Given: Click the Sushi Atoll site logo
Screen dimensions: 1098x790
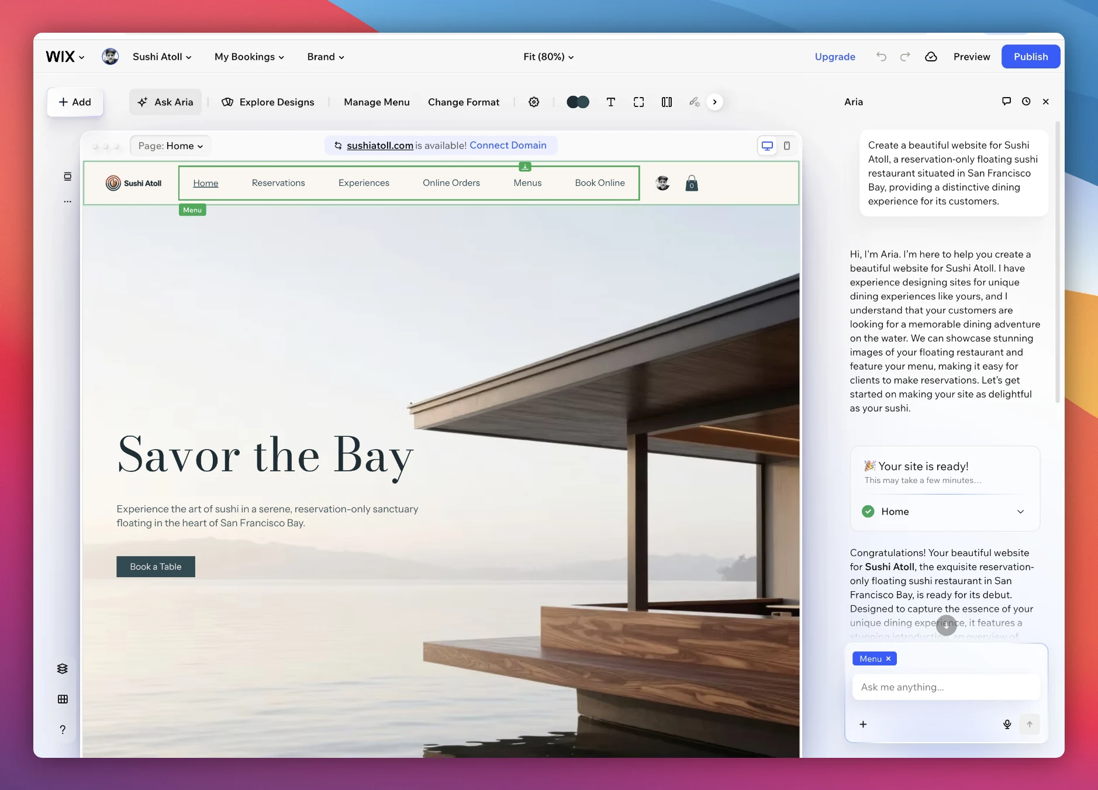Looking at the screenshot, I should click(x=133, y=184).
